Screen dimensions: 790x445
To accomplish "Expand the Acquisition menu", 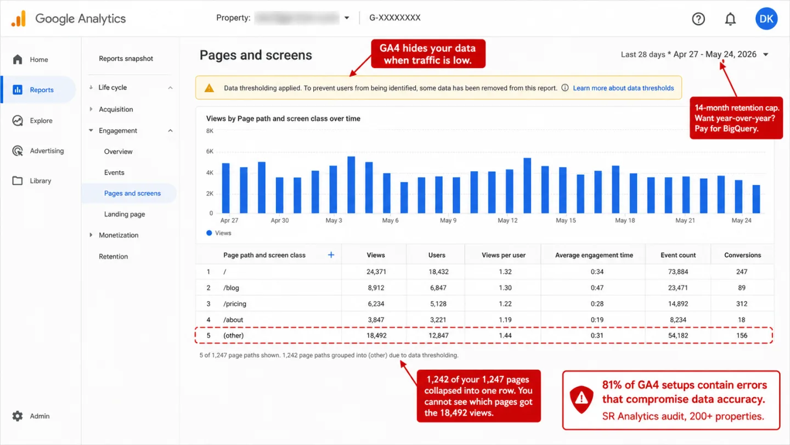I will [91, 109].
